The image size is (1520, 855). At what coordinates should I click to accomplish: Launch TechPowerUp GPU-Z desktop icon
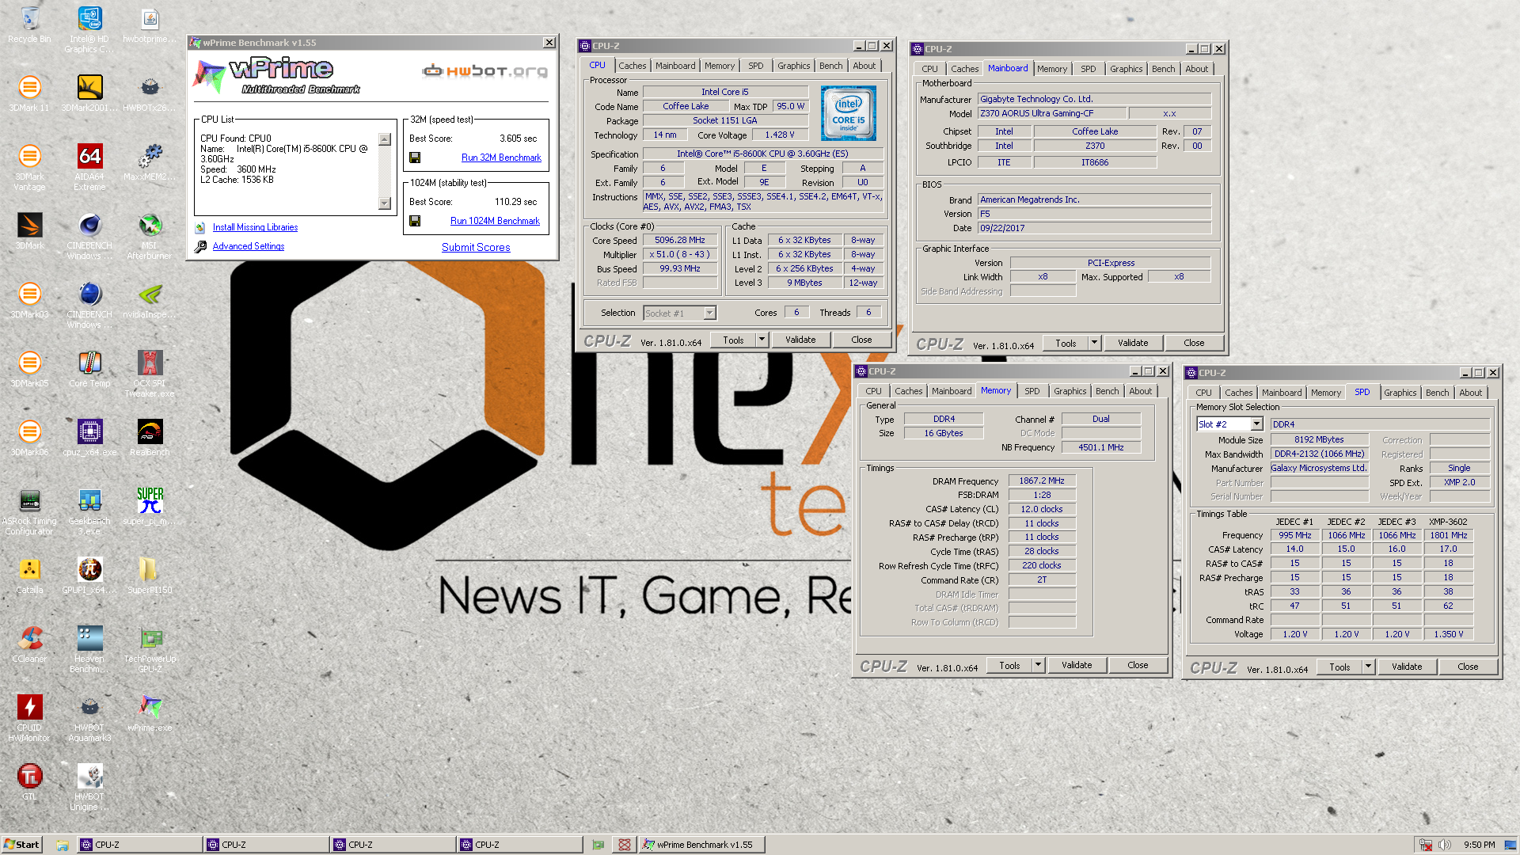coord(150,649)
